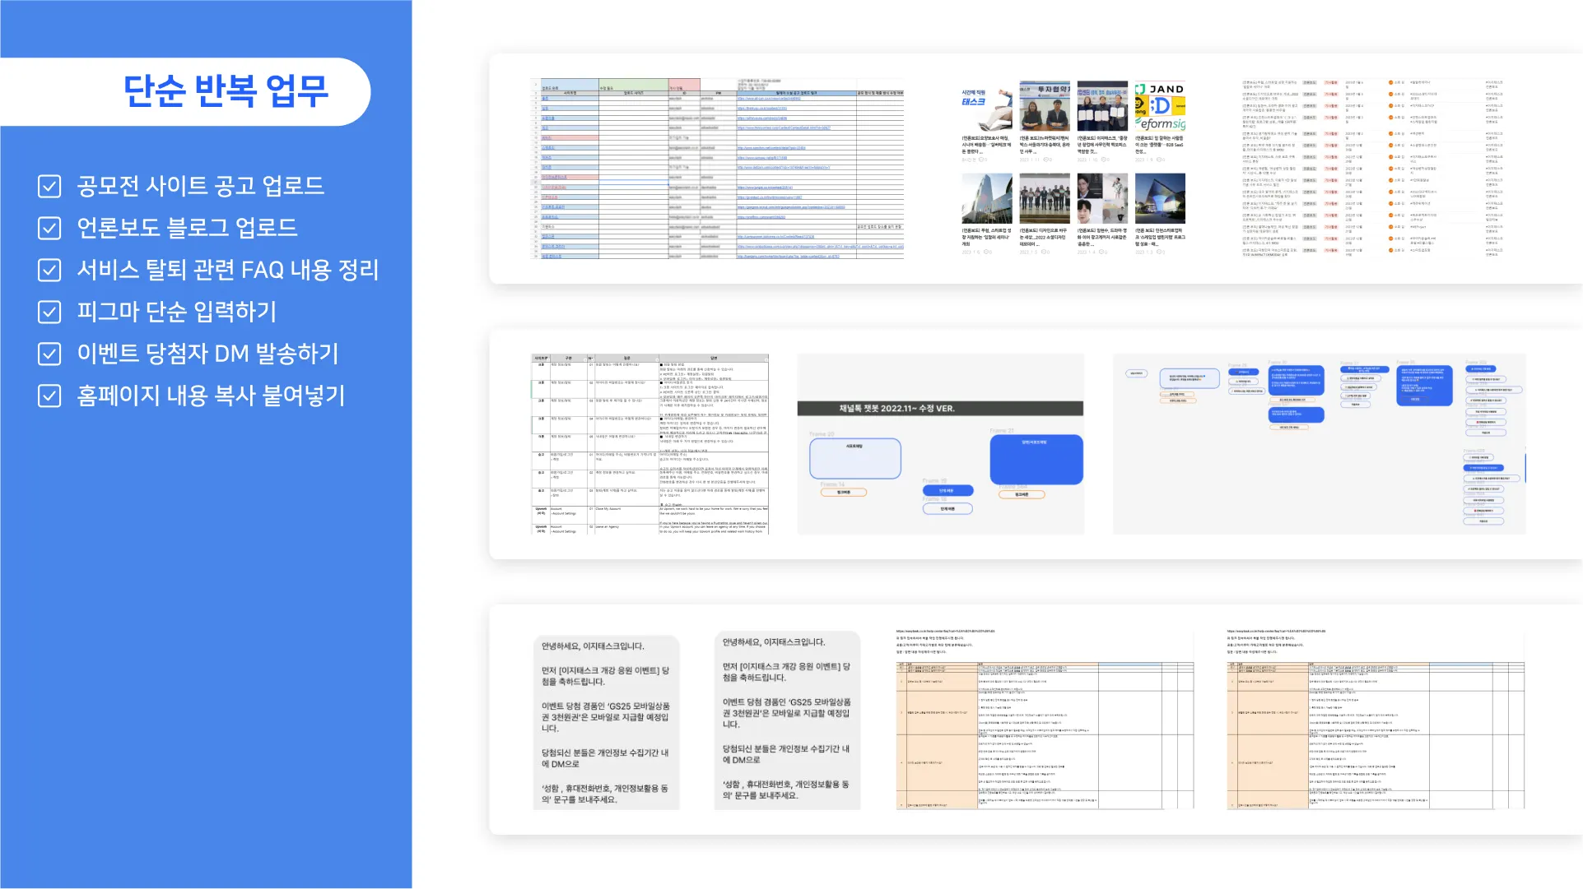Click the solid blue Frame 19 pill button
The image size is (1583, 889).
[x=947, y=491]
